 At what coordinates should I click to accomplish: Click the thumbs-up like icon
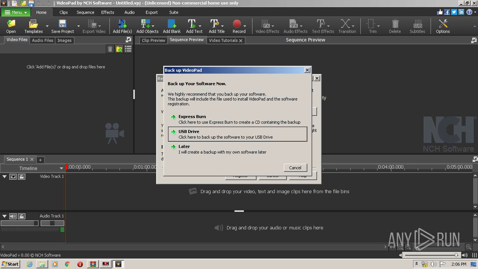[440, 12]
